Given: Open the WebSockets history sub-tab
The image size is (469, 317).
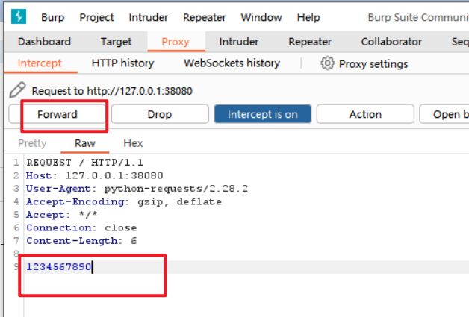Looking at the screenshot, I should click(x=232, y=63).
